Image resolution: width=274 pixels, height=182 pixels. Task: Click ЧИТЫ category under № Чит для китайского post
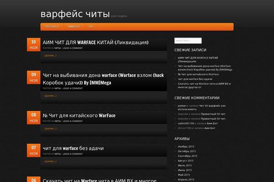click(x=58, y=121)
